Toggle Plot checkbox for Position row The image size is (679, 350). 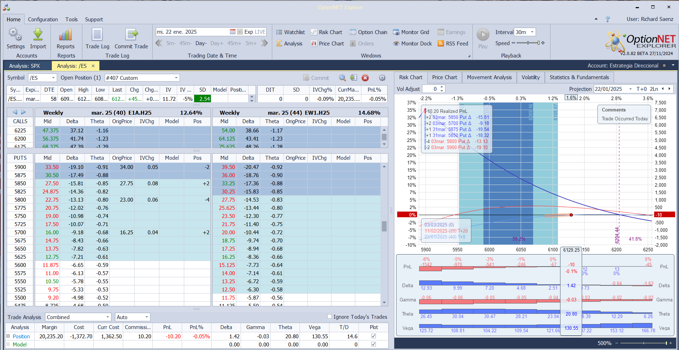373,336
